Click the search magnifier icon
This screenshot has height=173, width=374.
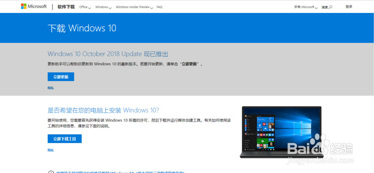(x=331, y=7)
